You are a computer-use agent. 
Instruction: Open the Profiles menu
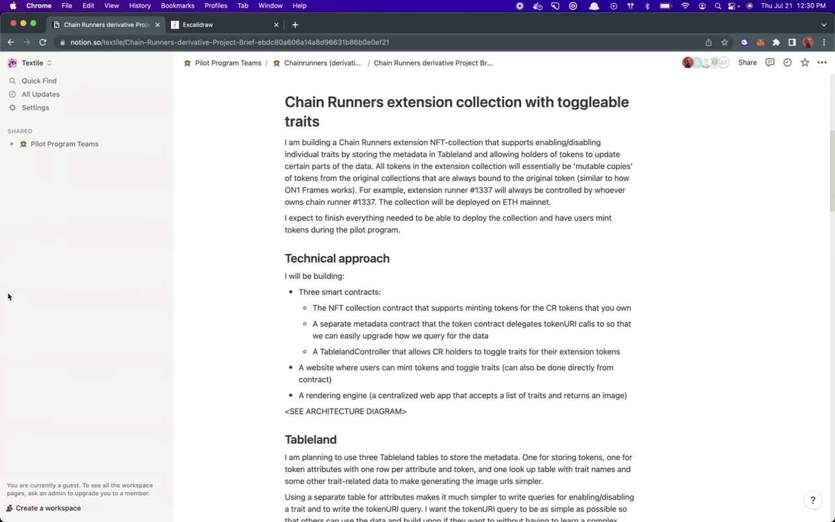click(216, 6)
